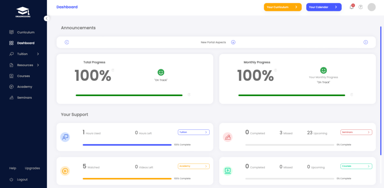
Task: Click the UniAdmissions logo
Action: point(23,12)
